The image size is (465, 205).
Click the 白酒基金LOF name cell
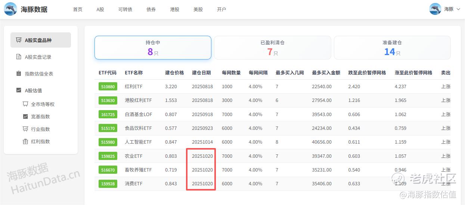[139, 114]
